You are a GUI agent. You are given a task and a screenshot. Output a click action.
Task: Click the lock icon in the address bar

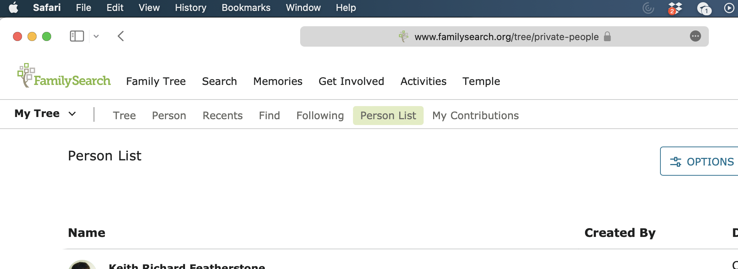pyautogui.click(x=607, y=37)
